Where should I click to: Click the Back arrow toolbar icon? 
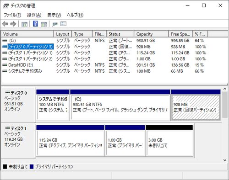(5, 24)
